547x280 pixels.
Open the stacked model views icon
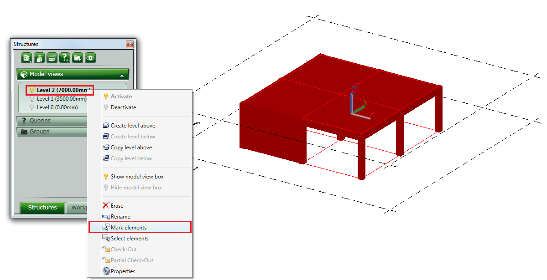tap(52, 58)
